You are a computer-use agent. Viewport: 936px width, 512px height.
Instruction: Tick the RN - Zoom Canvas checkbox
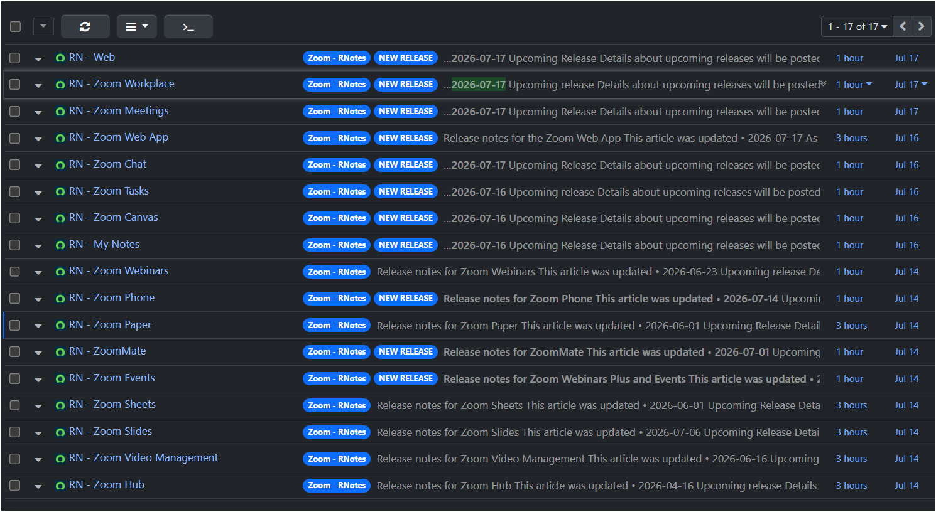tap(15, 218)
